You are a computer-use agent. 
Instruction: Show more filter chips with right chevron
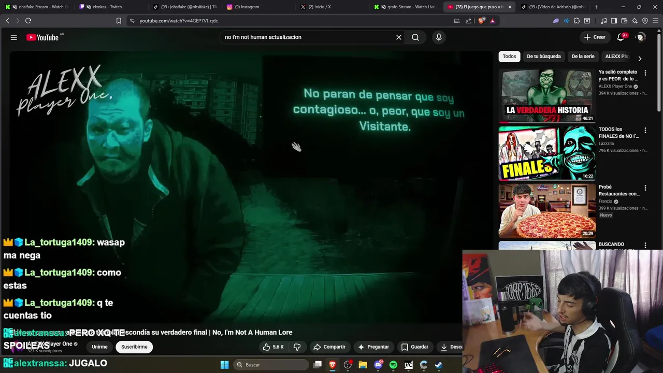pos(640,58)
